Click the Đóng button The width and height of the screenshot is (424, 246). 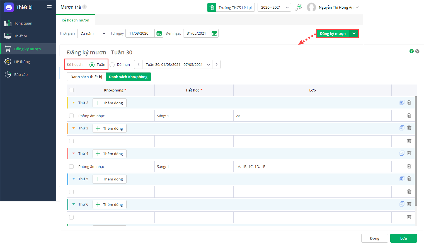(x=375, y=238)
